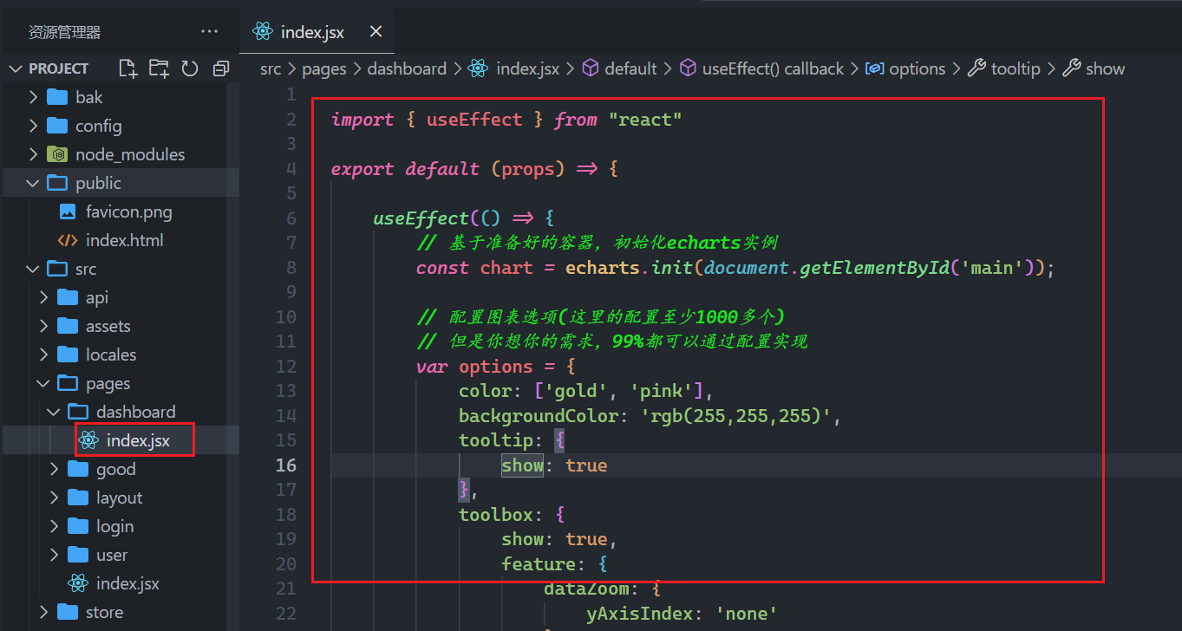Screen dimensions: 1182x631
Task: Open index.html in the file tree
Action: click(125, 240)
